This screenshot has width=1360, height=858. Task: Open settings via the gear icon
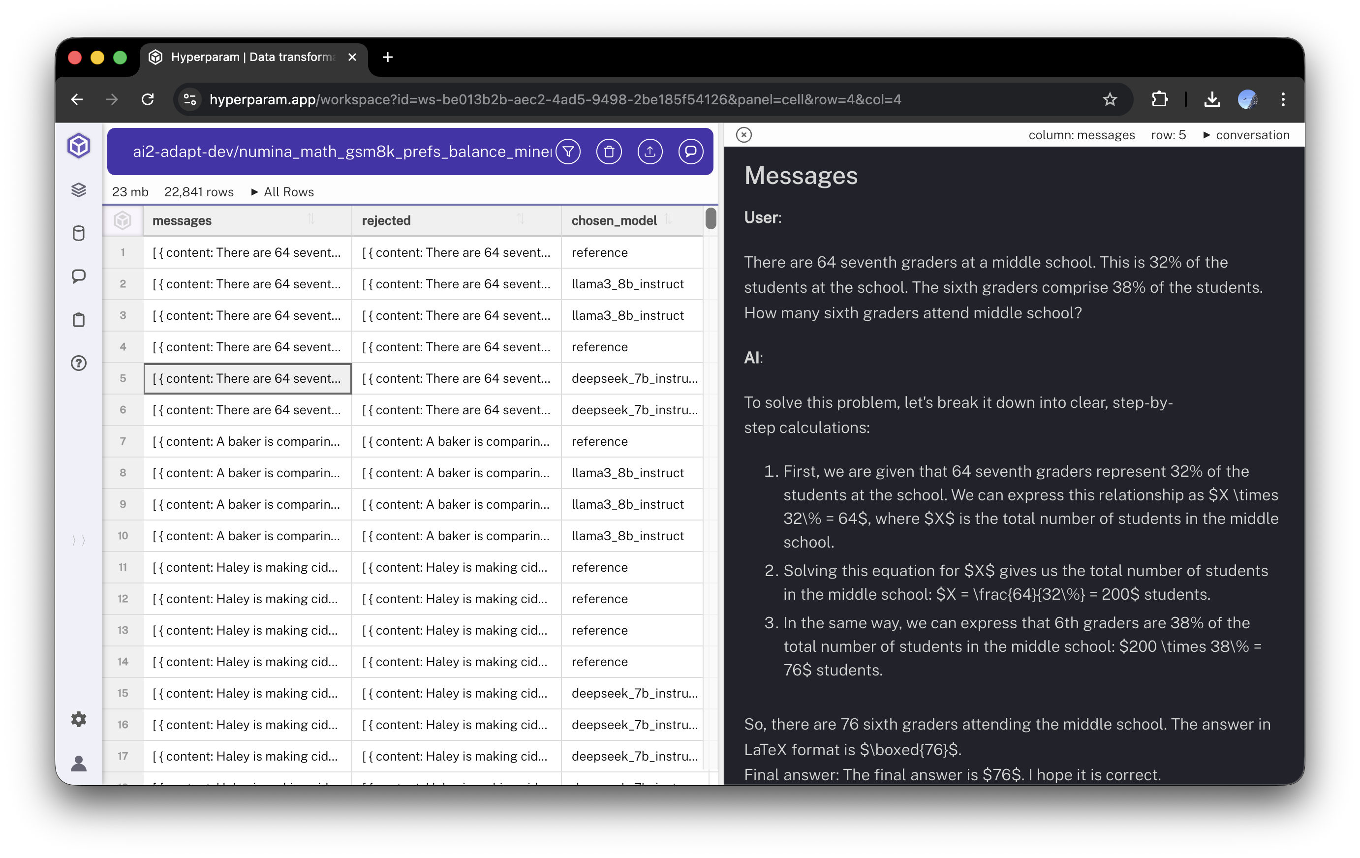point(79,719)
